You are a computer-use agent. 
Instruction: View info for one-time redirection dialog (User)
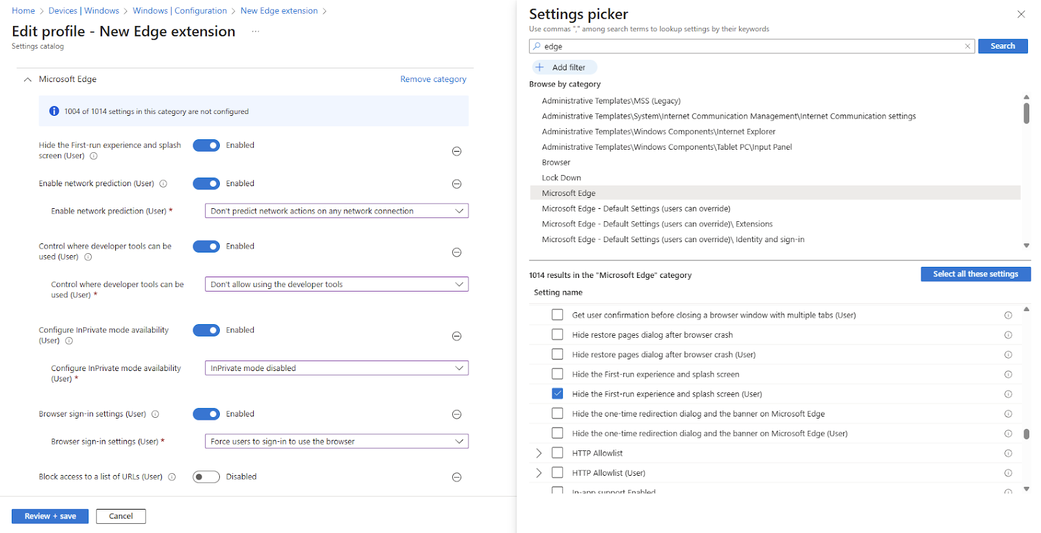pos(1008,434)
